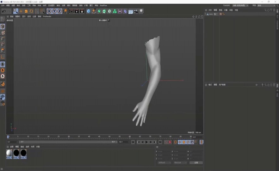Select the second black Body material

(23, 154)
